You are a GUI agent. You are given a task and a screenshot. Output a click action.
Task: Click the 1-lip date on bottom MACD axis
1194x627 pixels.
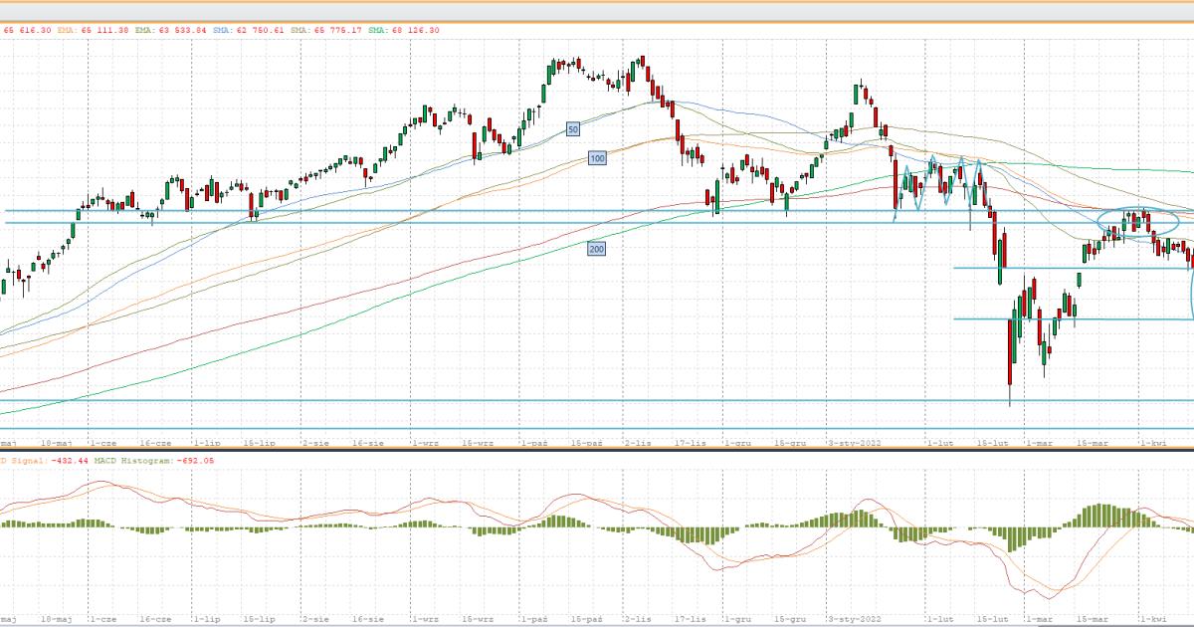[x=206, y=617]
